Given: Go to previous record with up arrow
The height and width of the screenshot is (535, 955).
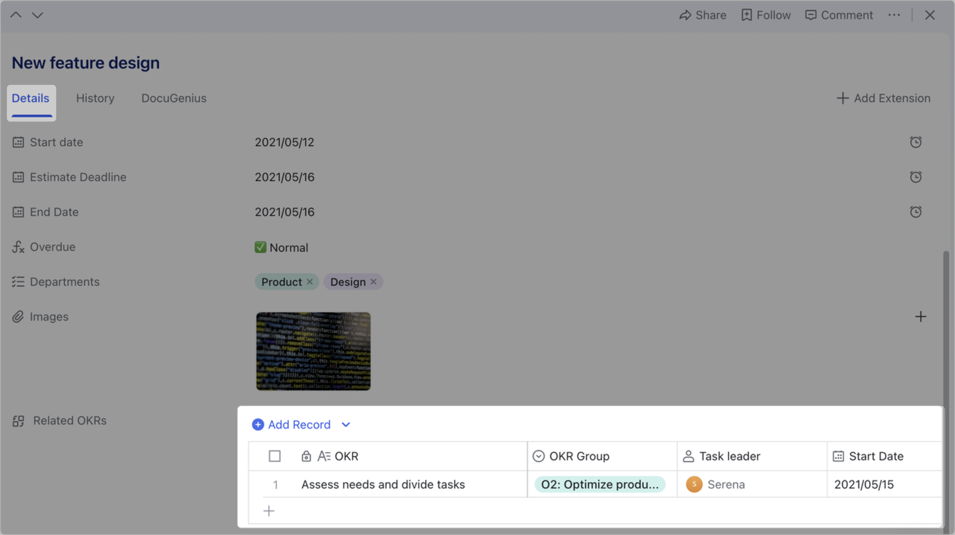Looking at the screenshot, I should 16,15.
